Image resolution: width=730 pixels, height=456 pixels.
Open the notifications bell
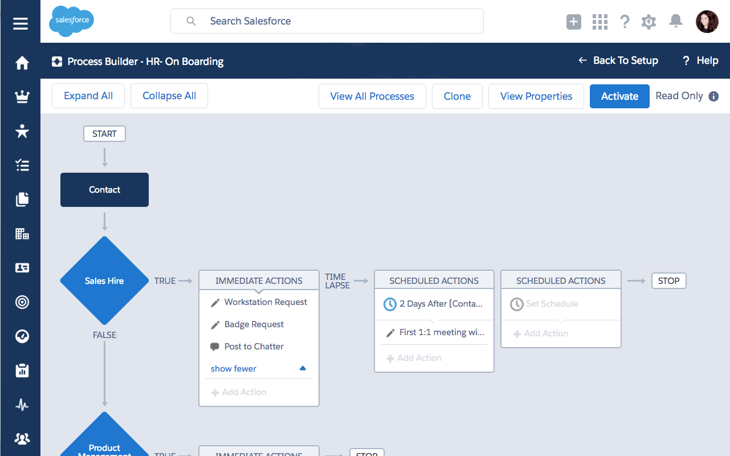tap(675, 21)
